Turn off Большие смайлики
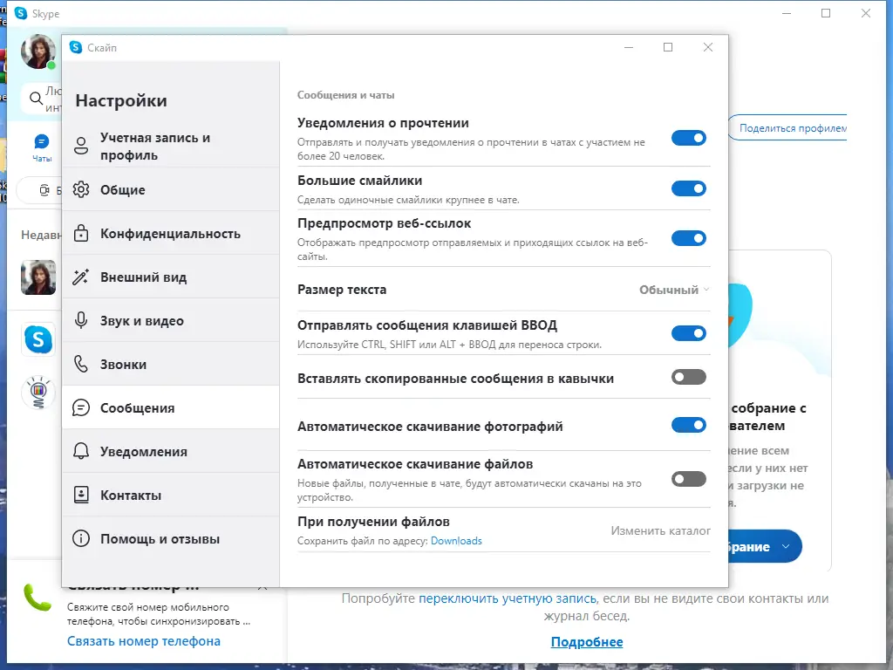 tap(689, 188)
